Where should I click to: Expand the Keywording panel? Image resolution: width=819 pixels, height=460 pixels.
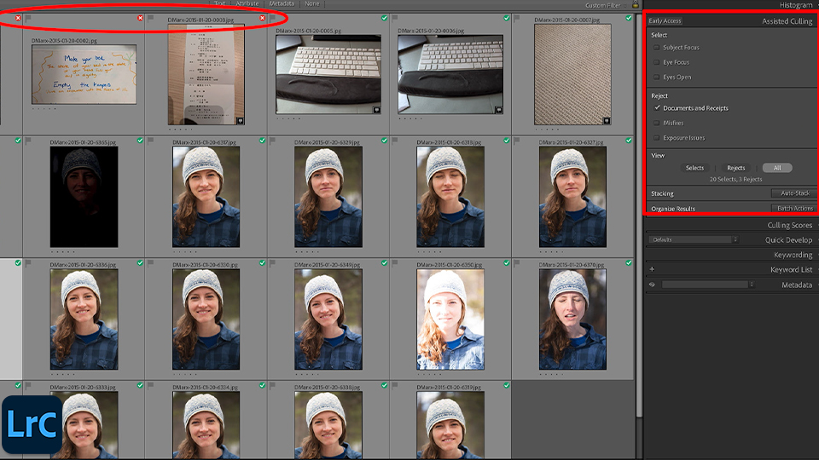coord(793,255)
